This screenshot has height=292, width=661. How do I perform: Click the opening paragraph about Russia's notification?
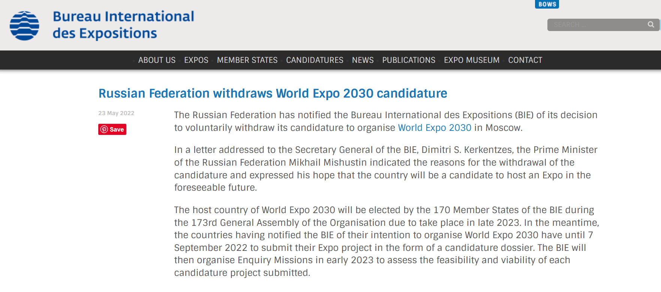click(385, 122)
